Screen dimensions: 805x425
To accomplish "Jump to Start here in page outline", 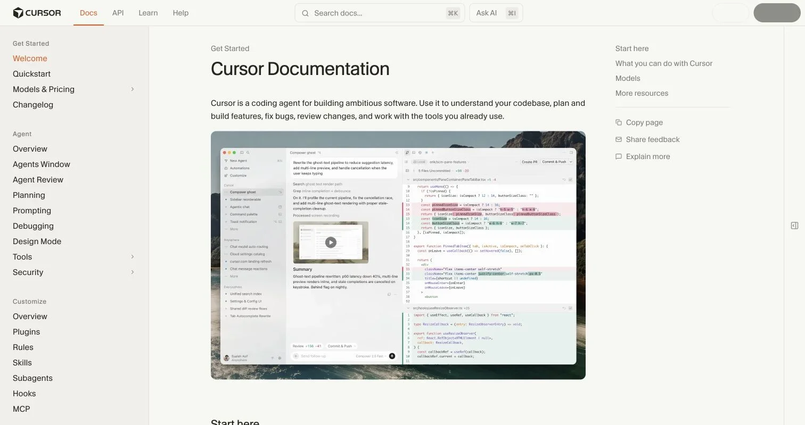I will 632,48.
